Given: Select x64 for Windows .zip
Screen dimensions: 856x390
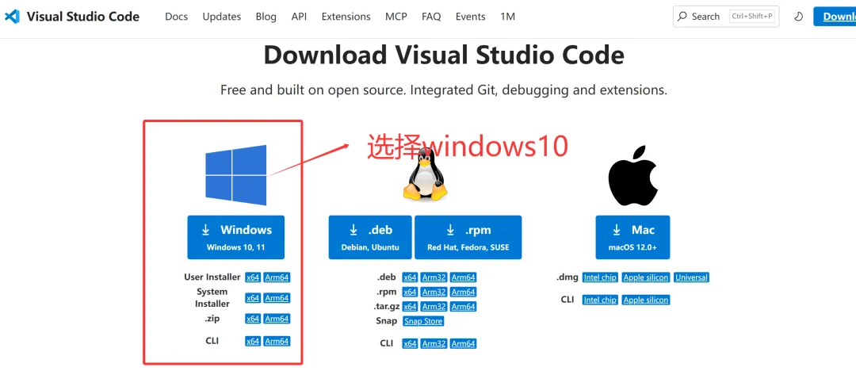Looking at the screenshot, I should [253, 319].
